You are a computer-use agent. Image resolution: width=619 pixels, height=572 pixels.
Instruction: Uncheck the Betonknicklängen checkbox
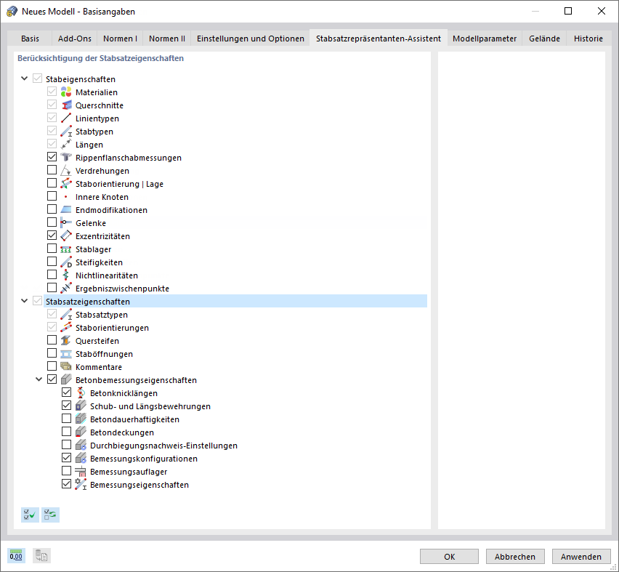click(x=66, y=392)
